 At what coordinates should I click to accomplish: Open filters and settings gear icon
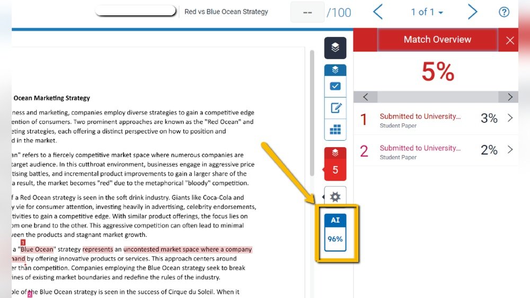(335, 197)
